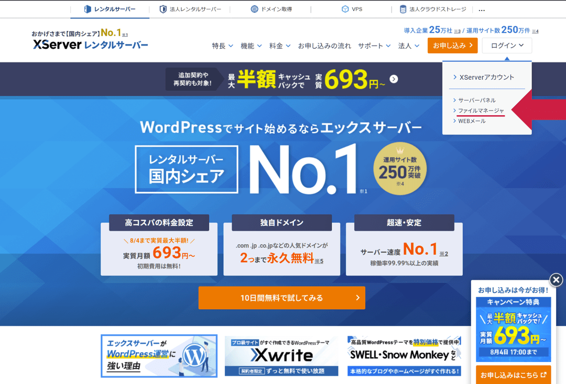The image size is (566, 384).
Task: Click footnote ※2 beside サーバー速度 No.1
Action: [444, 254]
